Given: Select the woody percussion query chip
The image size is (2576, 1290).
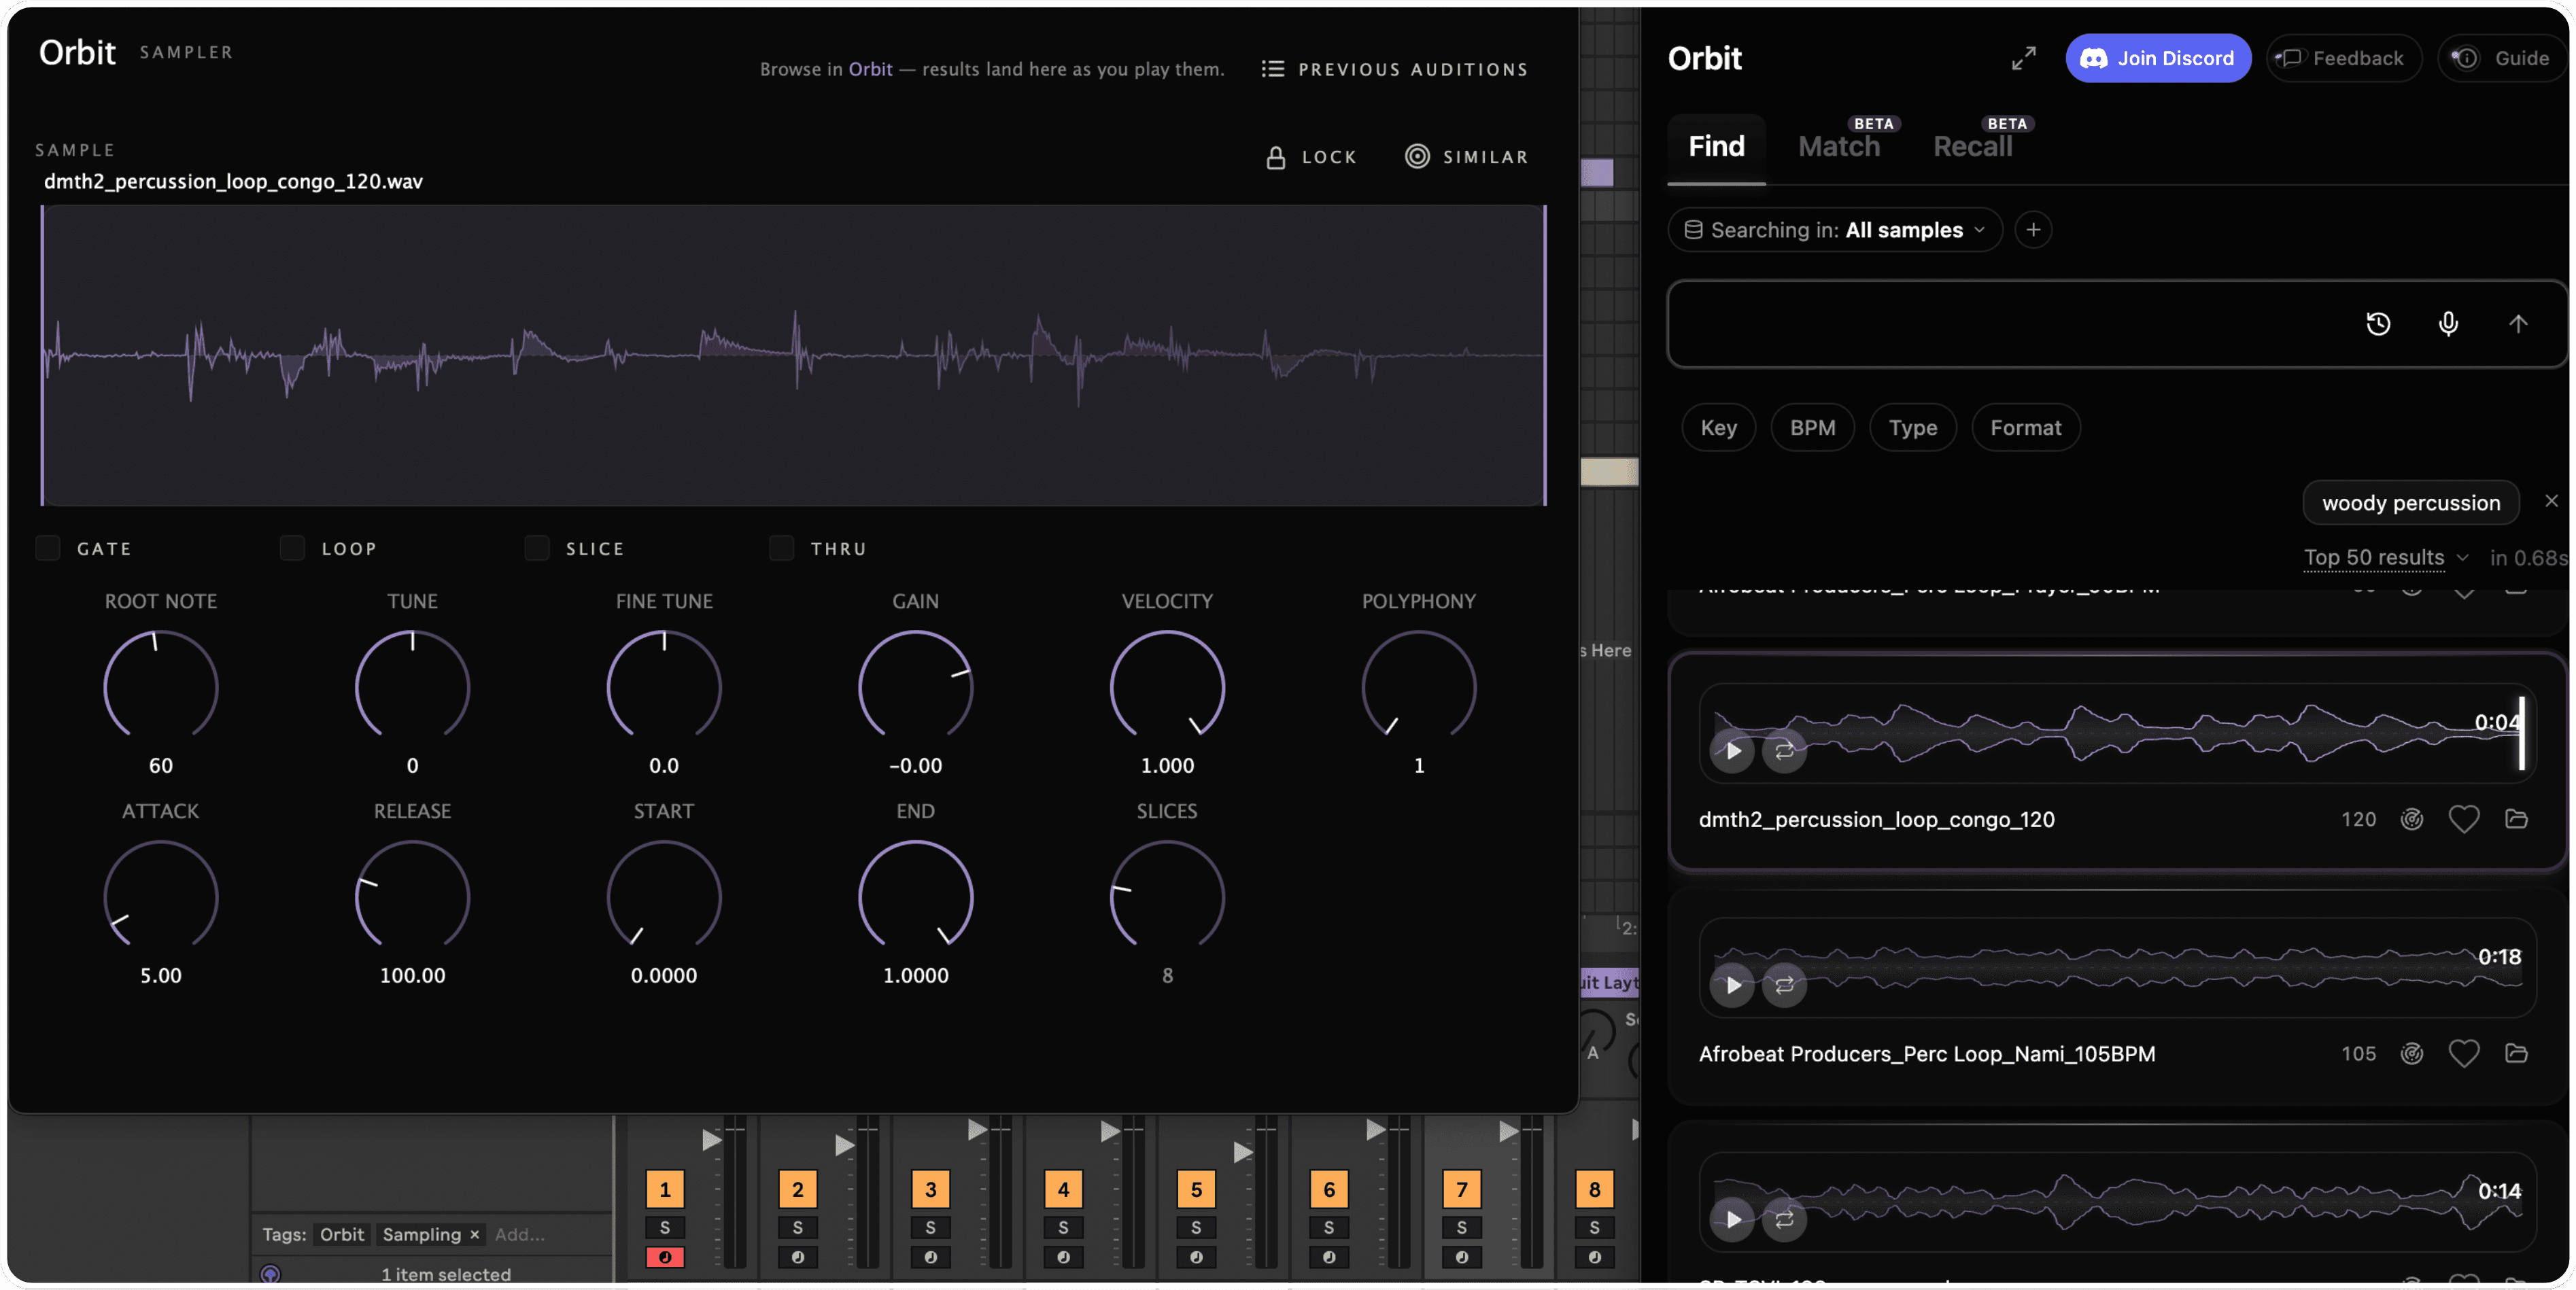Looking at the screenshot, I should [x=2410, y=503].
